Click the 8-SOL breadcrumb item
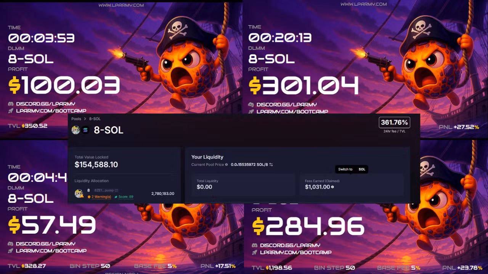This screenshot has height=274, width=488. pyautogui.click(x=95, y=119)
